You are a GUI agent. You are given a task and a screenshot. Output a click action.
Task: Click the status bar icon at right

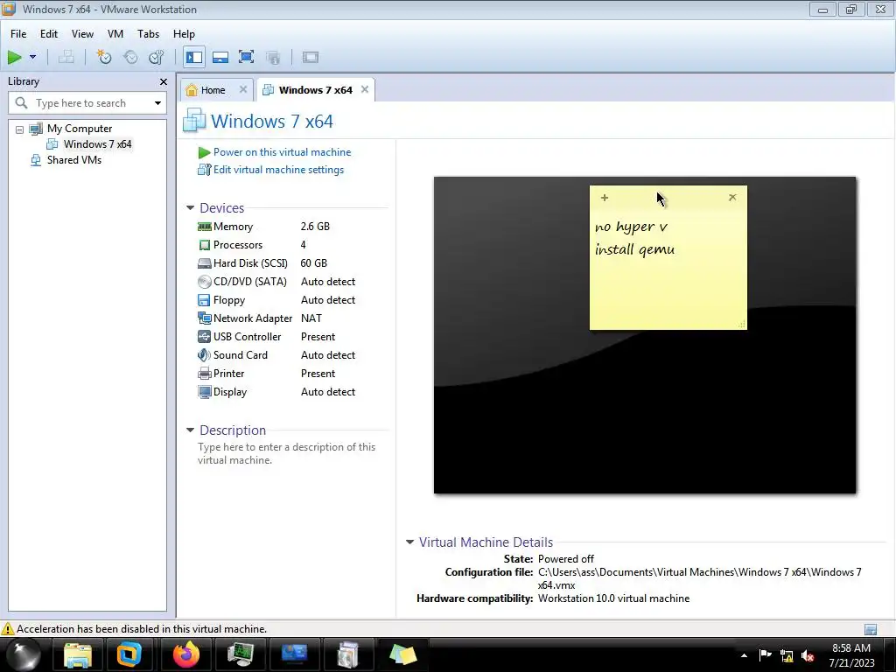point(871,630)
